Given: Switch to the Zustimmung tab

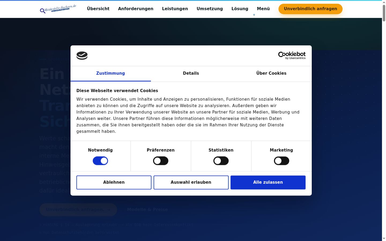Looking at the screenshot, I should point(110,73).
